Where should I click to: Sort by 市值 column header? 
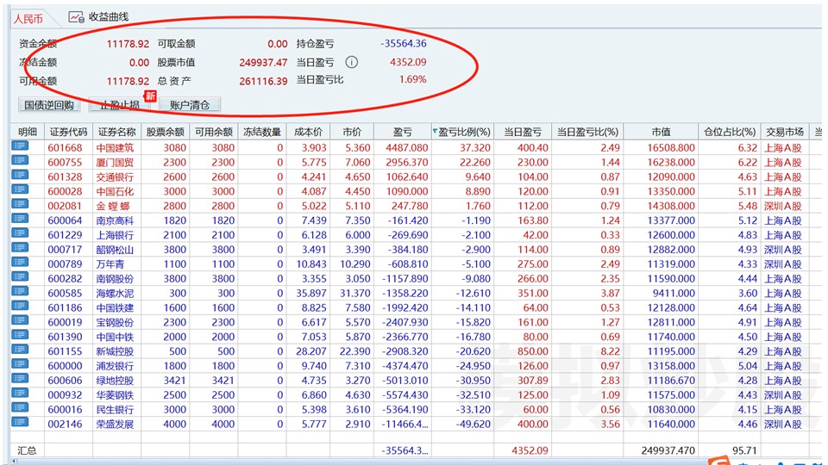(x=661, y=132)
